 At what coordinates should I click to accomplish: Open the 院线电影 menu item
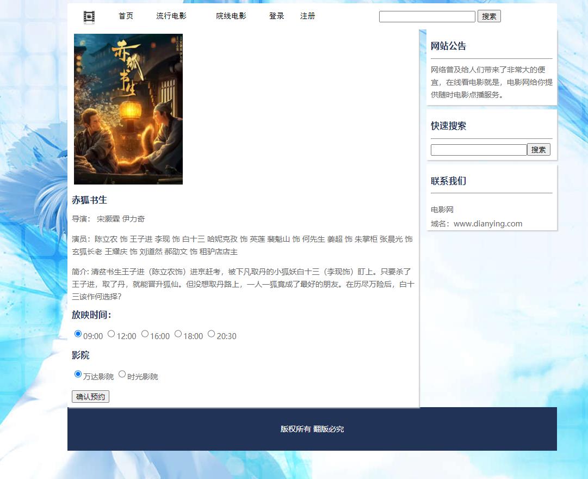(231, 16)
